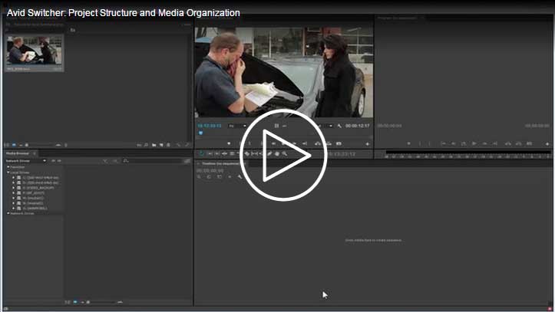Viewport: 555px width, 312px height.
Task: Expand the C: drive in Local Drives
Action: 14,177
